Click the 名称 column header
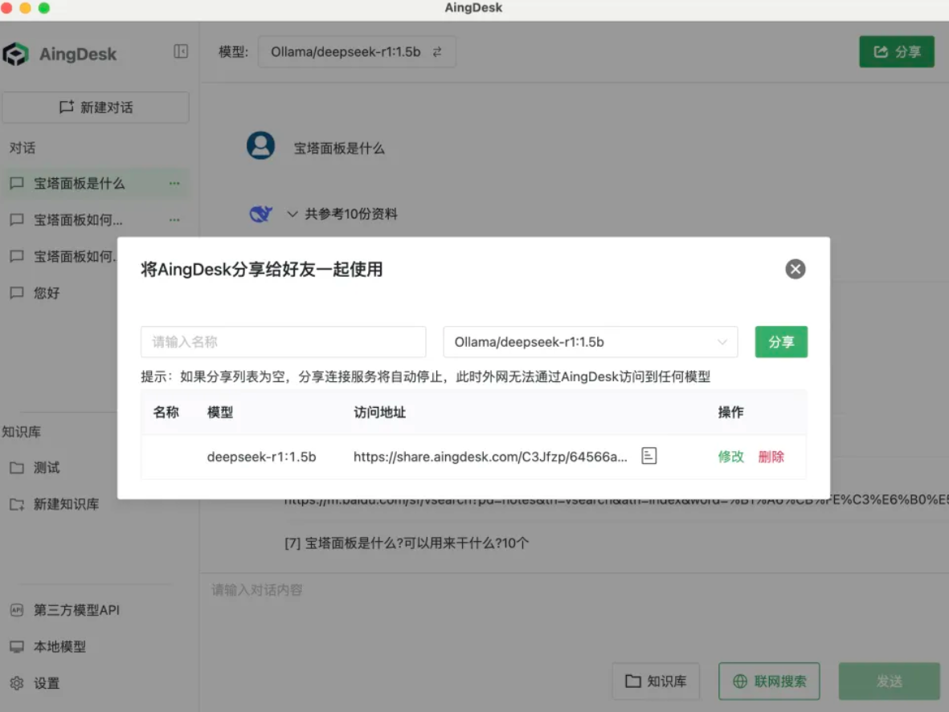This screenshot has height=712, width=949. [x=166, y=413]
